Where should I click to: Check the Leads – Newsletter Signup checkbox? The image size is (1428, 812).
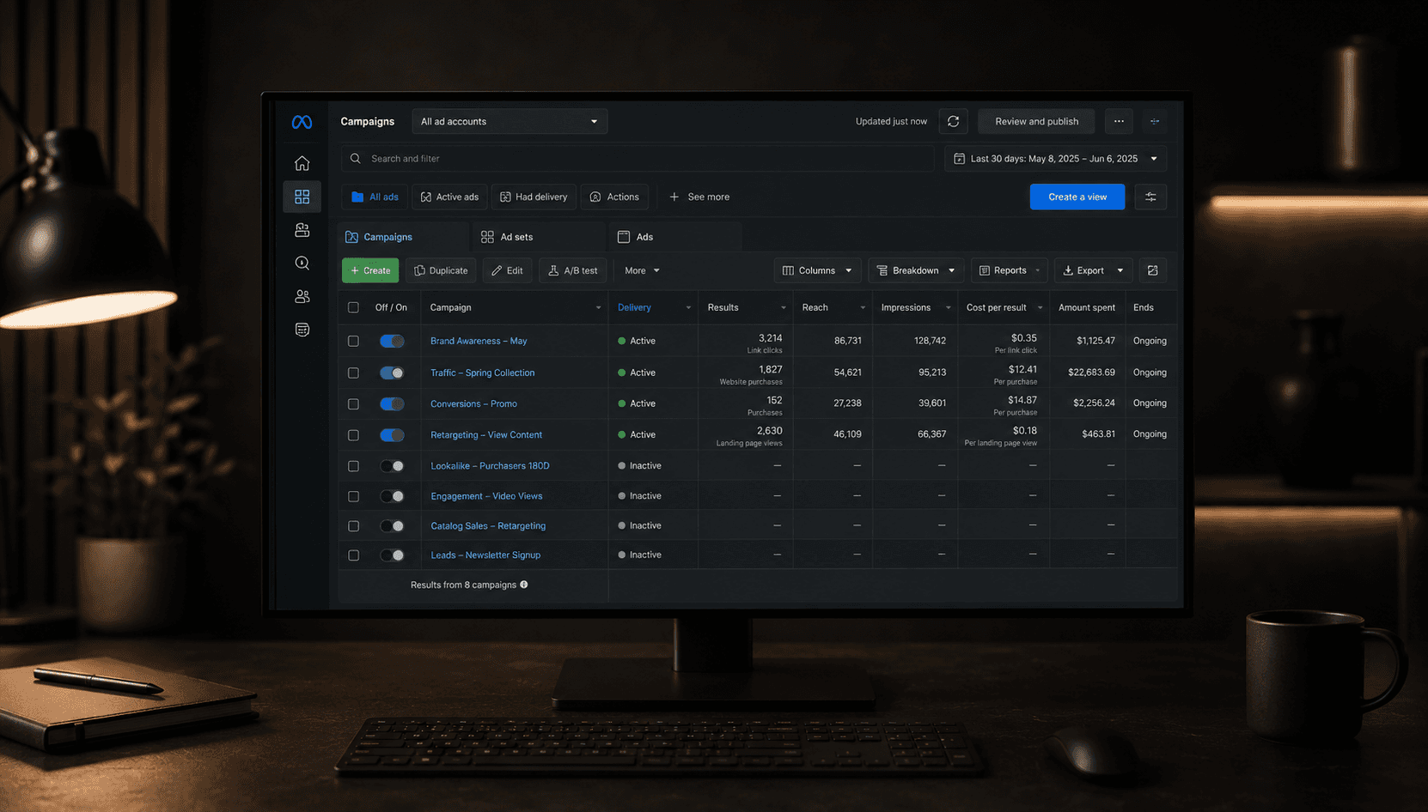click(353, 555)
